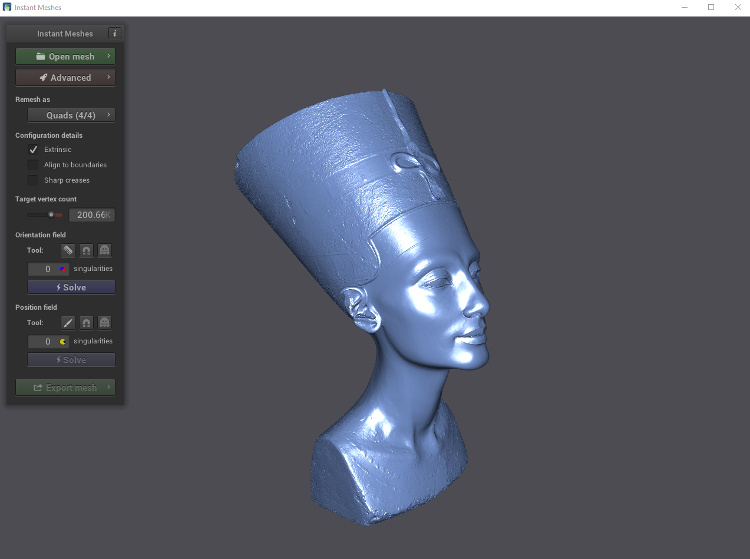750x559 pixels.
Task: Expand the Advanced options panel
Action: (65, 78)
